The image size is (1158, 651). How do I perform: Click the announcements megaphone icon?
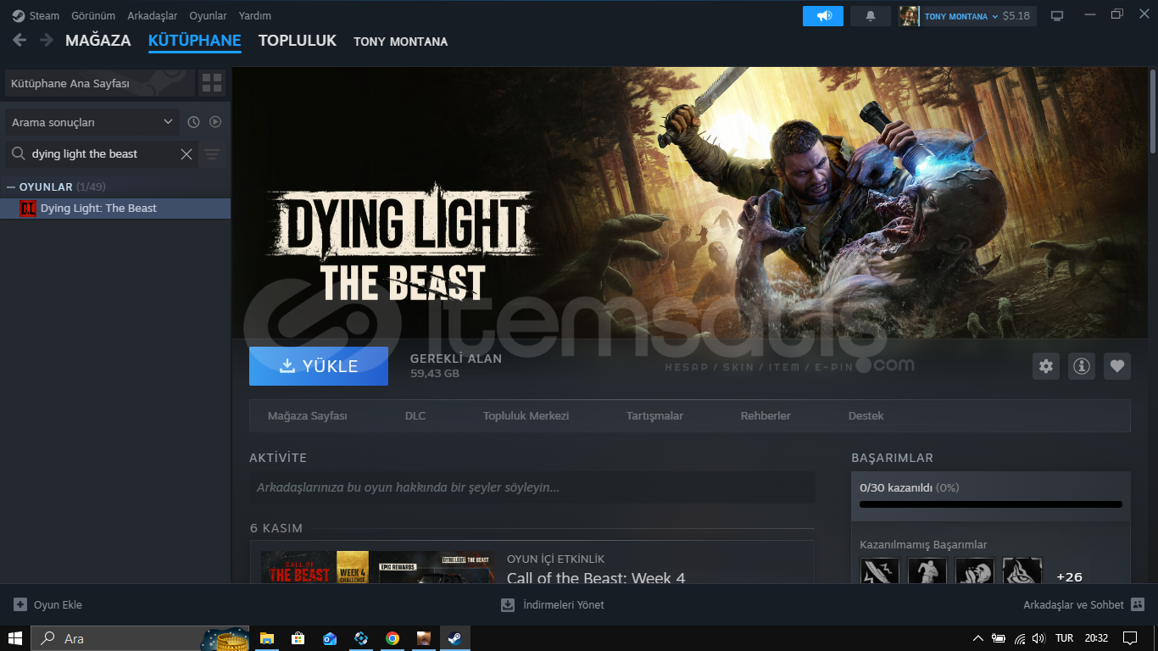pyautogui.click(x=823, y=16)
